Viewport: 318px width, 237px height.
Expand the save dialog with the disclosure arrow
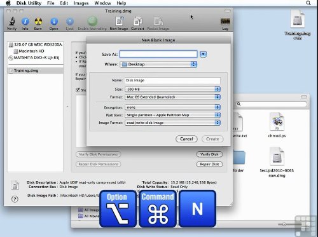203,54
